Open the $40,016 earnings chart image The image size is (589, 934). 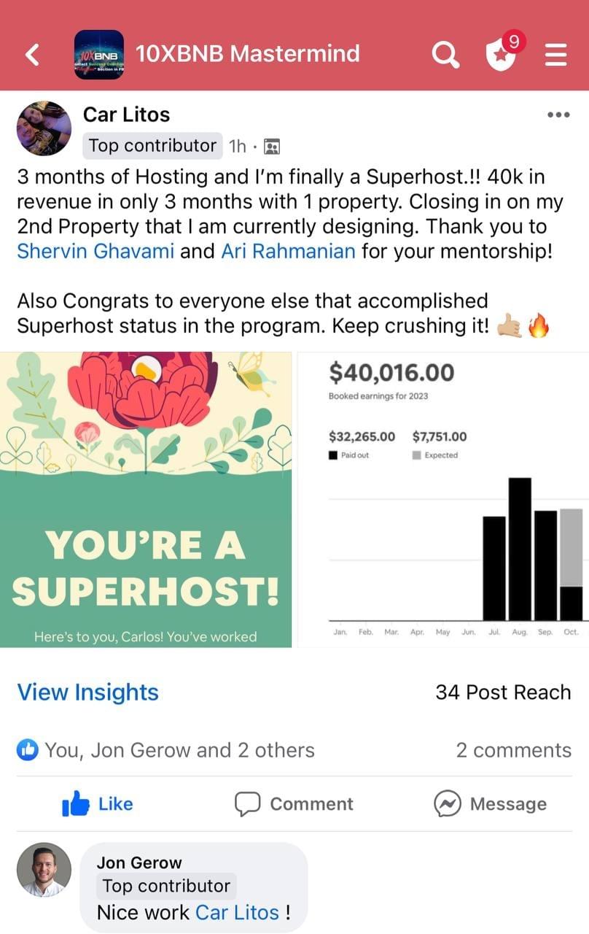[442, 499]
